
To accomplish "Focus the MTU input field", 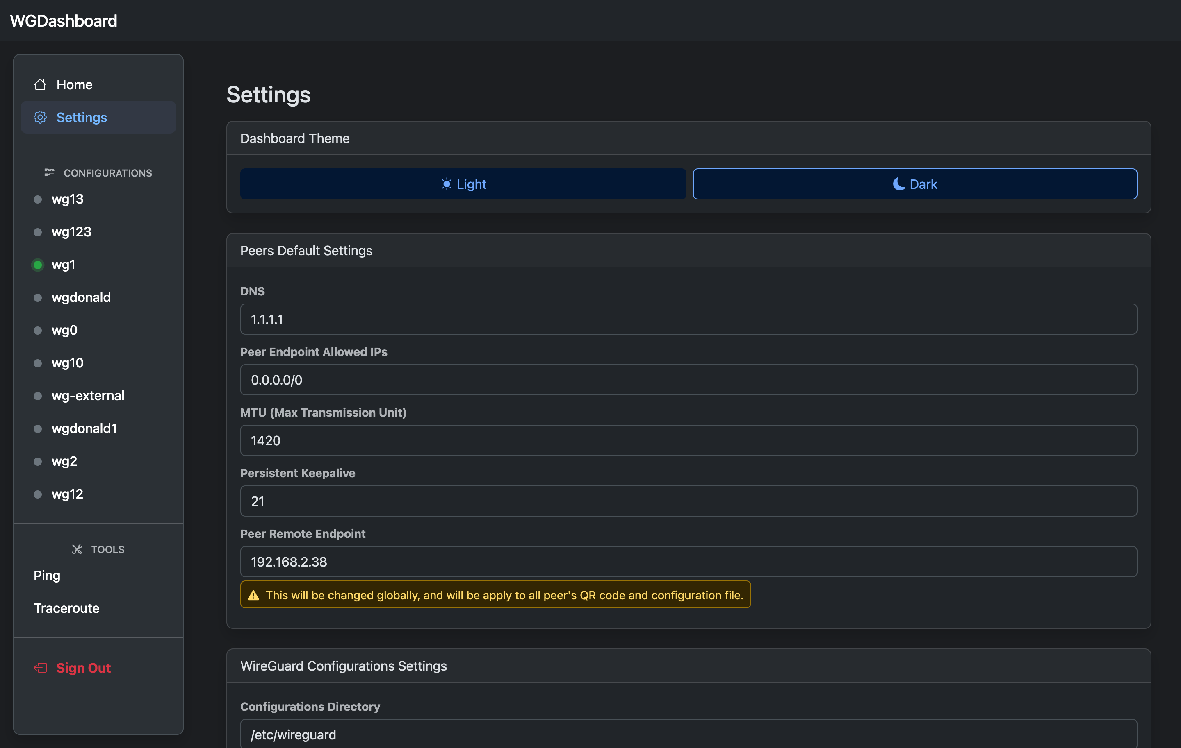I will click(x=689, y=440).
